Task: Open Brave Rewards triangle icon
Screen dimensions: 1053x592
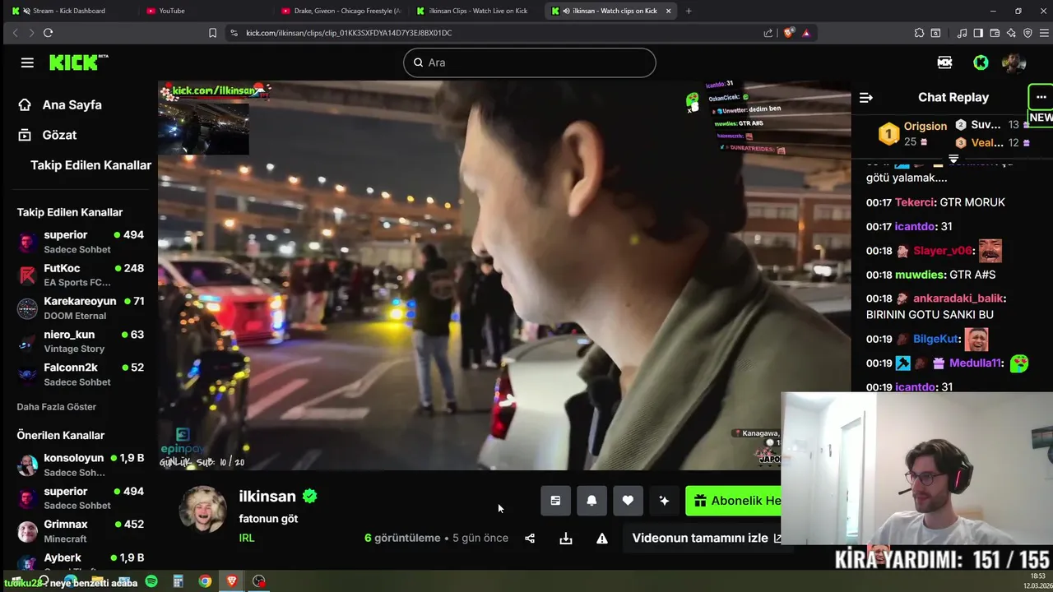Action: tap(806, 33)
